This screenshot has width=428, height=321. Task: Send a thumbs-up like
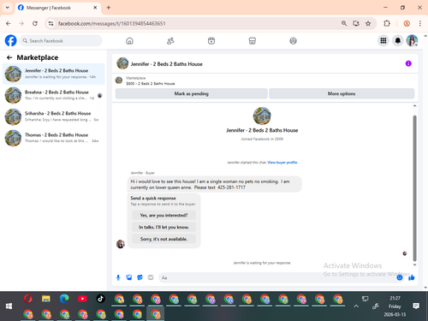click(412, 277)
